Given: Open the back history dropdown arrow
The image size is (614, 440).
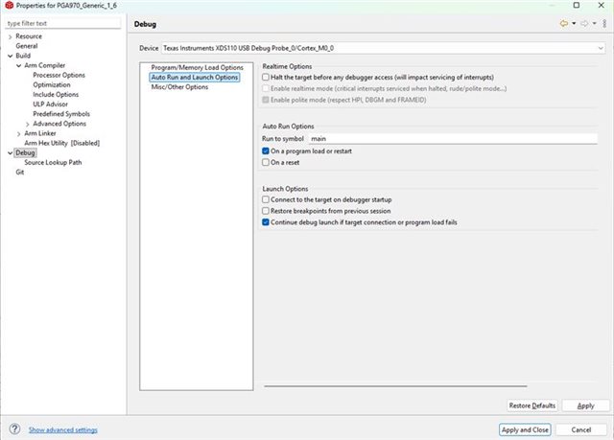Looking at the screenshot, I should [574, 24].
